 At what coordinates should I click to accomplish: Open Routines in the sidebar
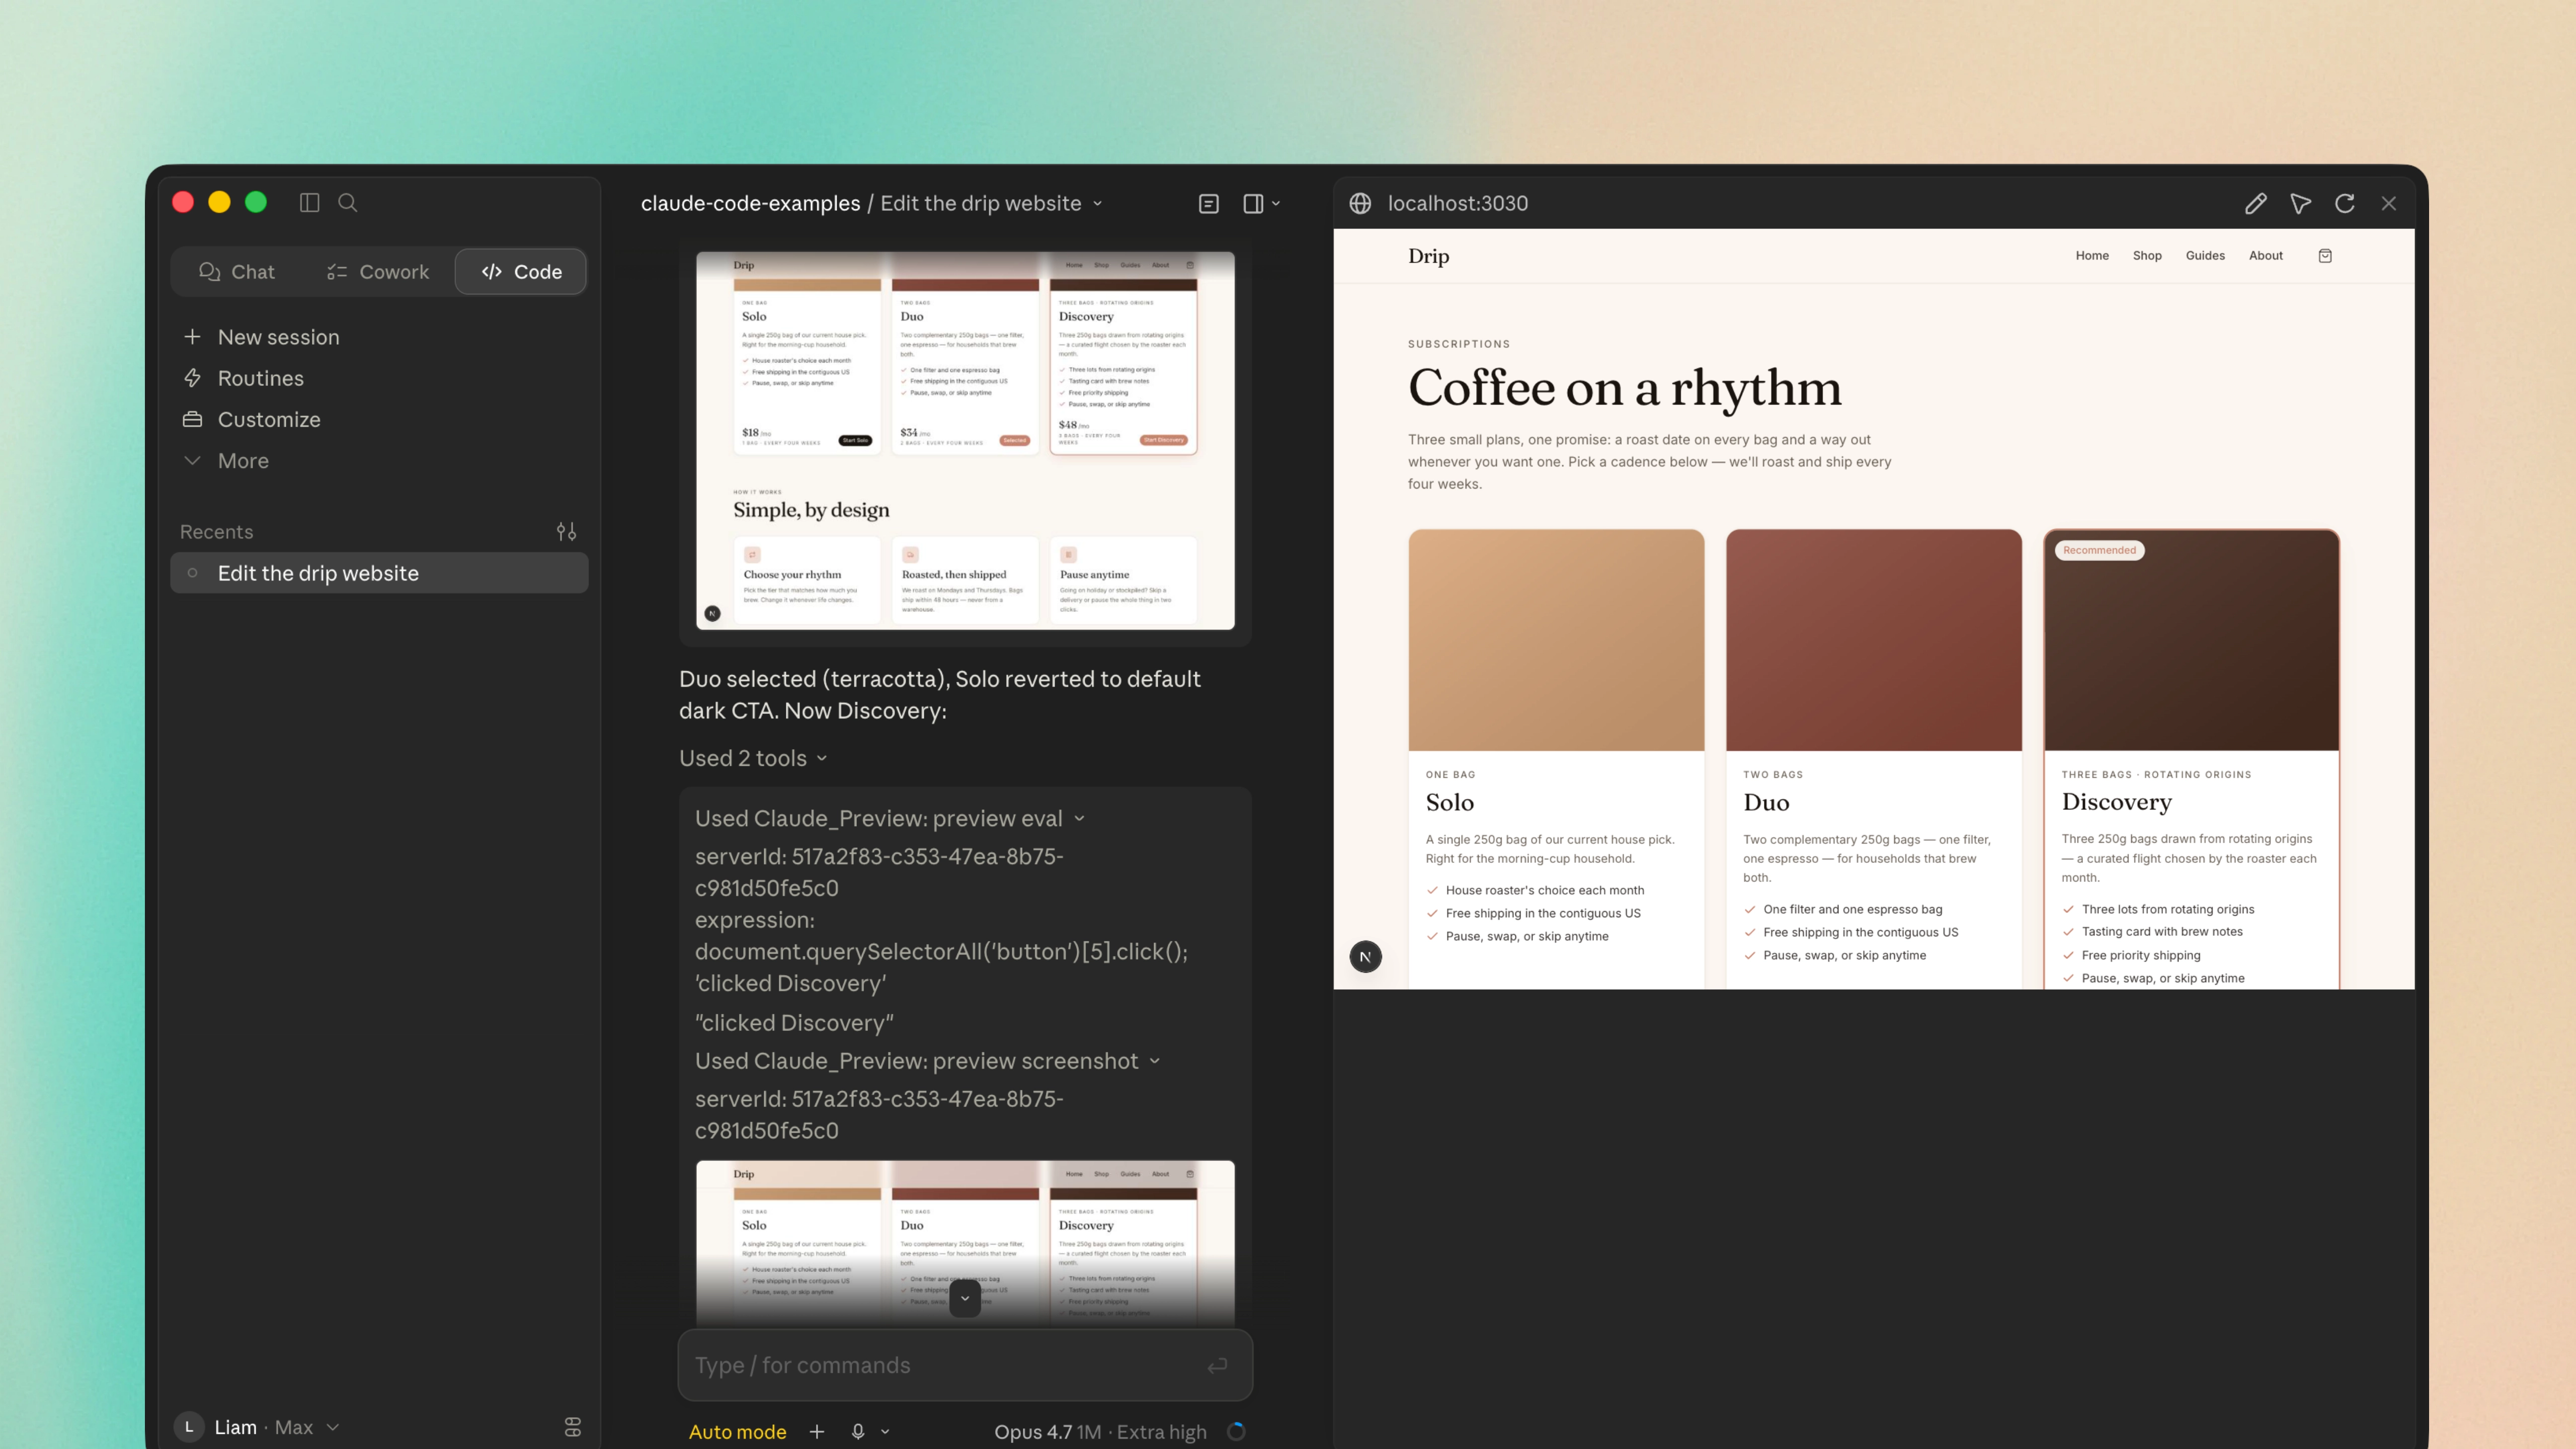(260, 378)
